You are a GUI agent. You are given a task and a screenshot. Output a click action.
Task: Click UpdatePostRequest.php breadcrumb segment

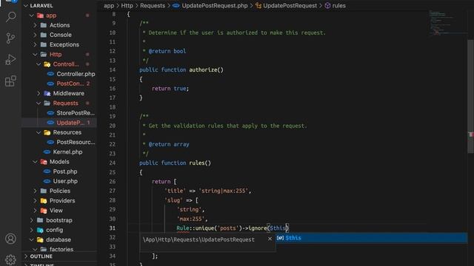point(215,6)
